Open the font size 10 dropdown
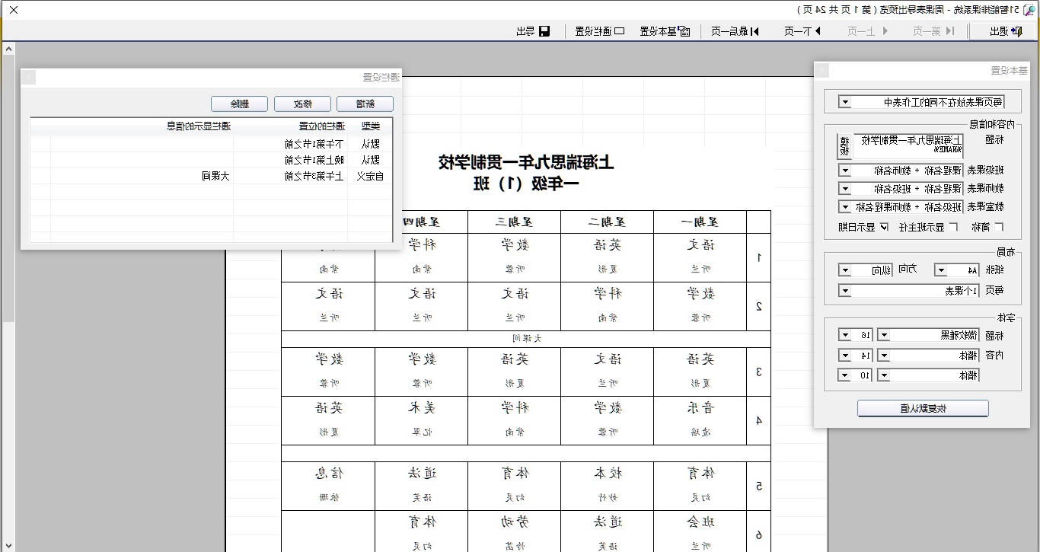The height and width of the screenshot is (552, 1040). coord(845,375)
